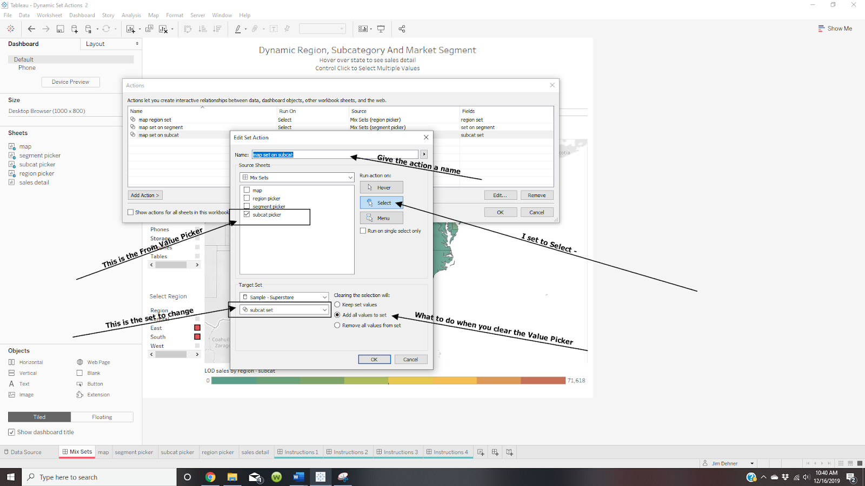Click the Undo back arrow icon
Viewport: 865px width, 486px height.
pyautogui.click(x=31, y=29)
